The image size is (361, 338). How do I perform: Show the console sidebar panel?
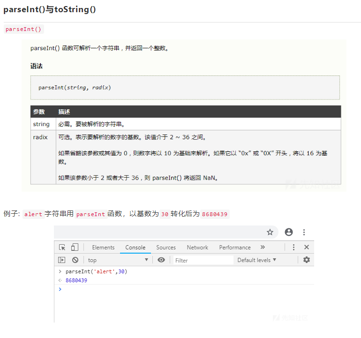point(62,260)
